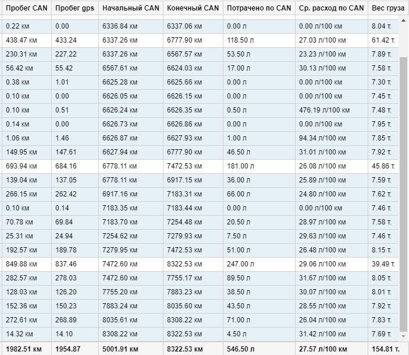The image size is (409, 355).
Task: Click the Вес груза column header
Action: coord(388,8)
